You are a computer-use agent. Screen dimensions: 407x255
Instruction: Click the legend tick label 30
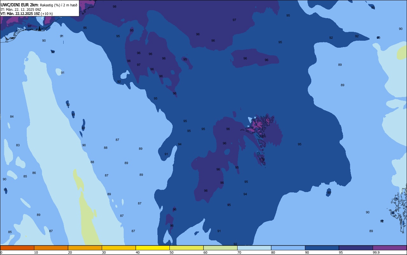104,252
